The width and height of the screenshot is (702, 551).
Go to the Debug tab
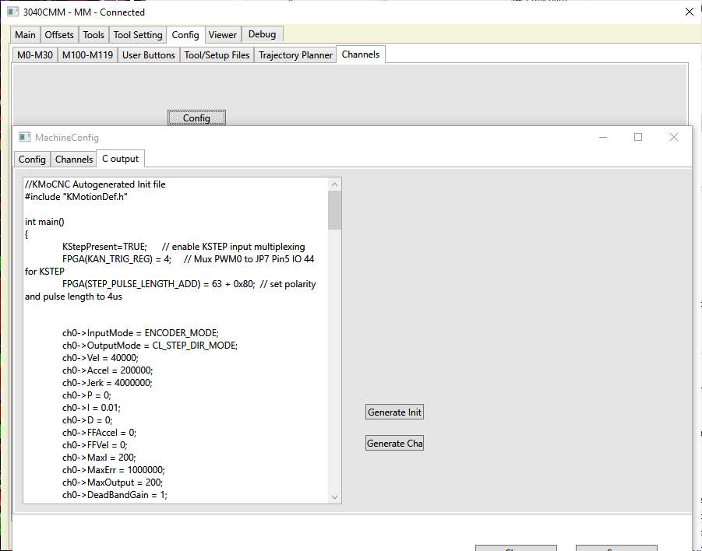pos(263,34)
